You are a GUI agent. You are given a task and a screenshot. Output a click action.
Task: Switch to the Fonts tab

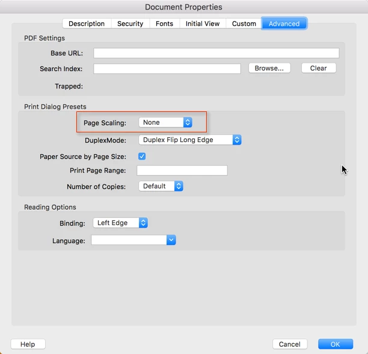(164, 23)
